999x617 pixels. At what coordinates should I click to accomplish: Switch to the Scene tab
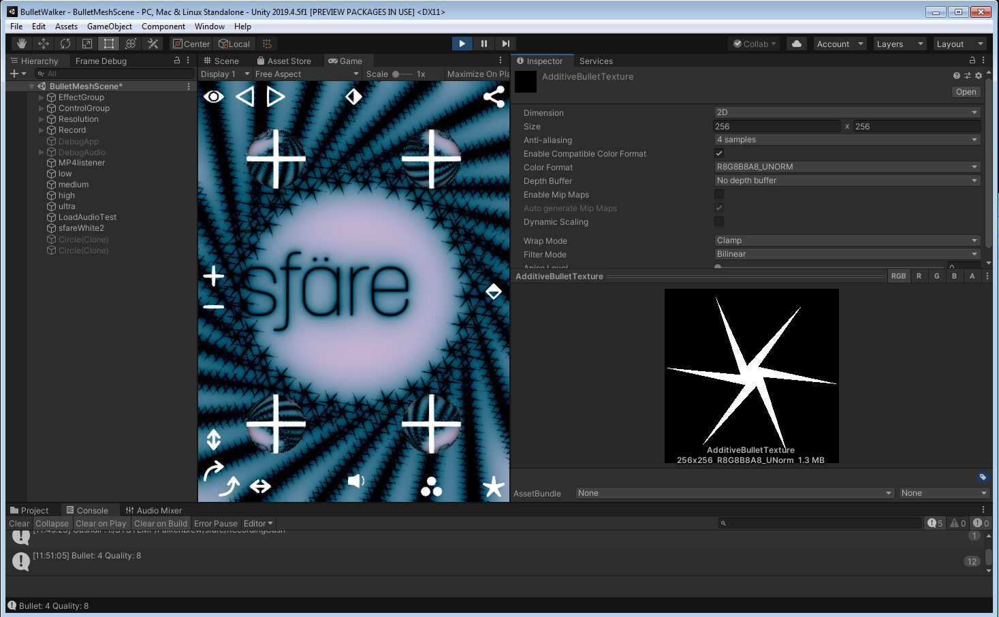click(x=221, y=61)
